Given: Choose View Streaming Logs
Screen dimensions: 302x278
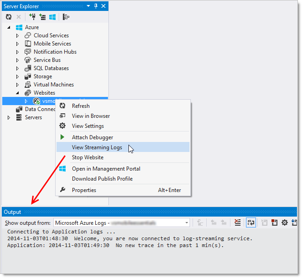Looking at the screenshot, I should click(123, 147).
